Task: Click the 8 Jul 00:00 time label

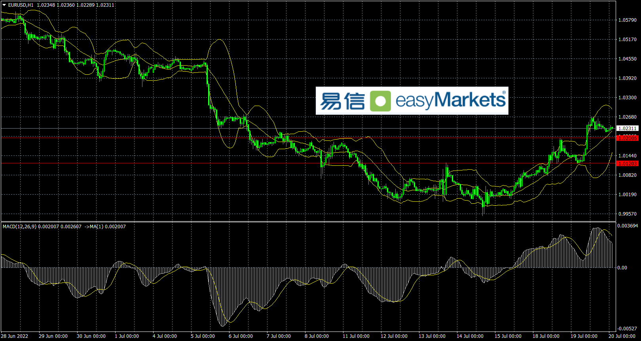Action: tap(317, 336)
